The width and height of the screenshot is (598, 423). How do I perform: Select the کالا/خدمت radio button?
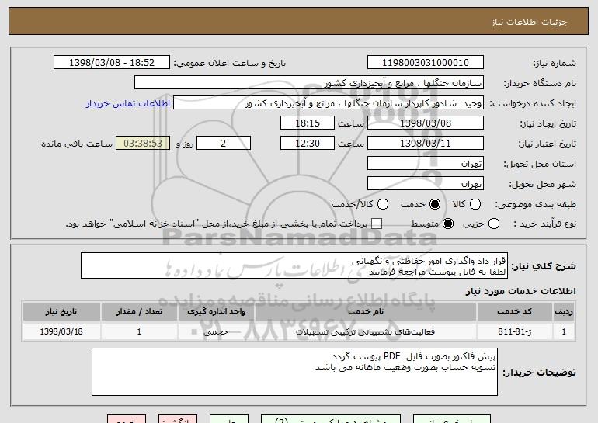[383, 204]
